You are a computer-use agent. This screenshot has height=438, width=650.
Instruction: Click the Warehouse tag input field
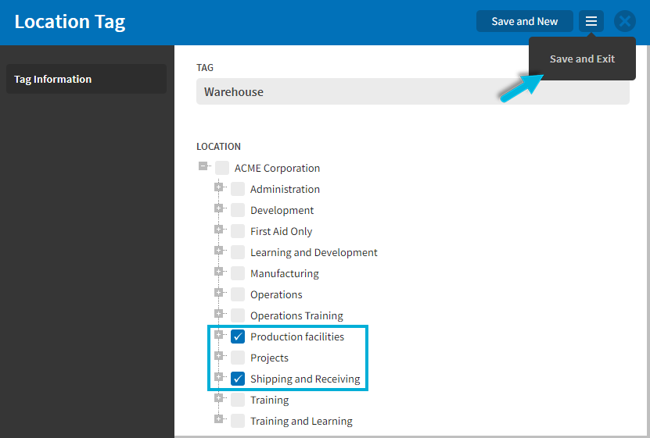pyautogui.click(x=413, y=91)
